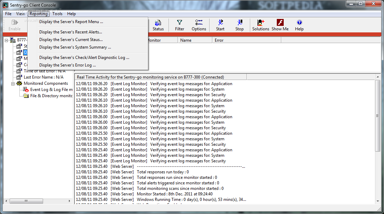
Task: Click the tree scrollbar left arrow
Action: click(6, 201)
